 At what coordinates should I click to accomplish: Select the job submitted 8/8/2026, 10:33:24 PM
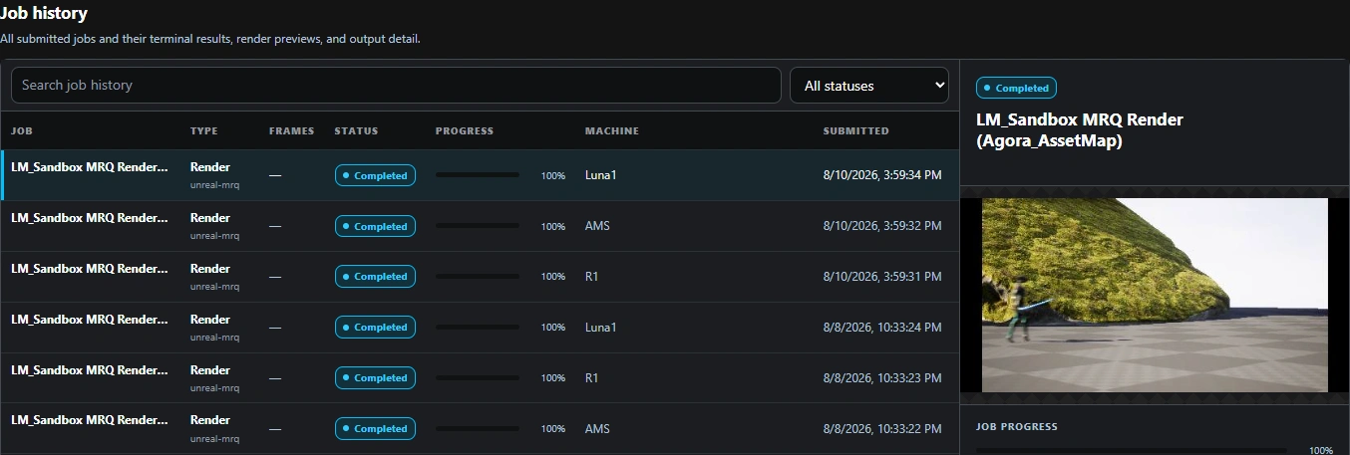coord(480,327)
